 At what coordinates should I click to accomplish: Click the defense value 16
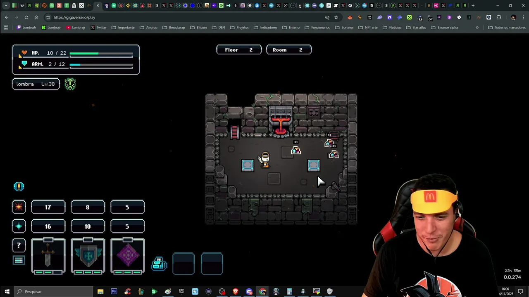click(48, 226)
